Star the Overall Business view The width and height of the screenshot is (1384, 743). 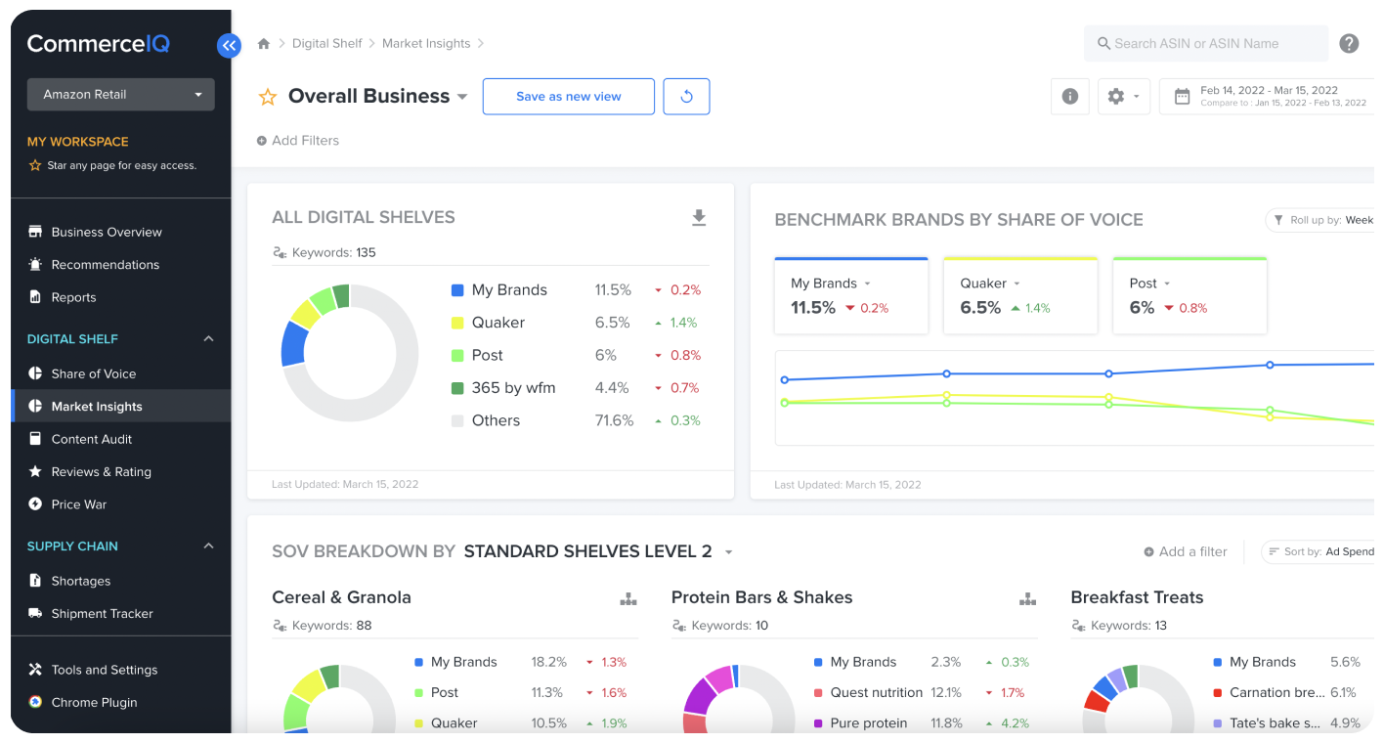(267, 97)
